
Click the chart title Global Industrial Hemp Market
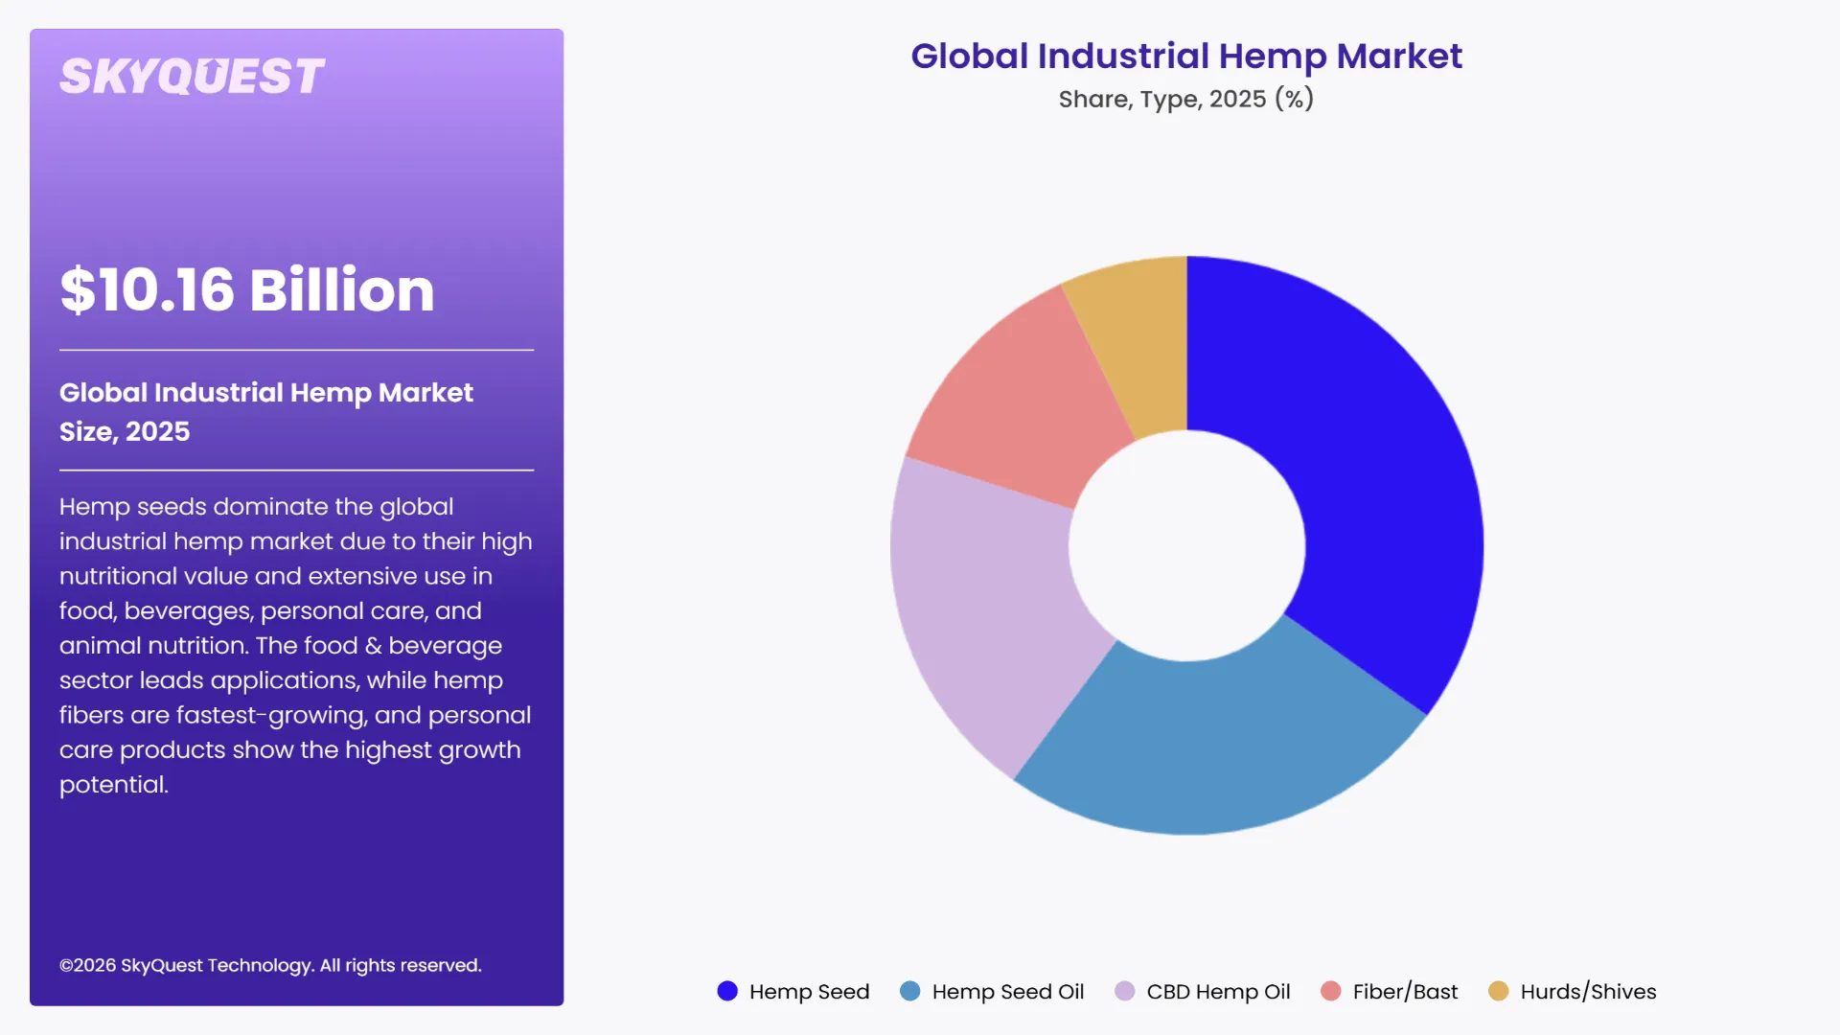click(x=1186, y=57)
